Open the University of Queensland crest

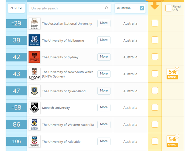[x=34, y=91]
